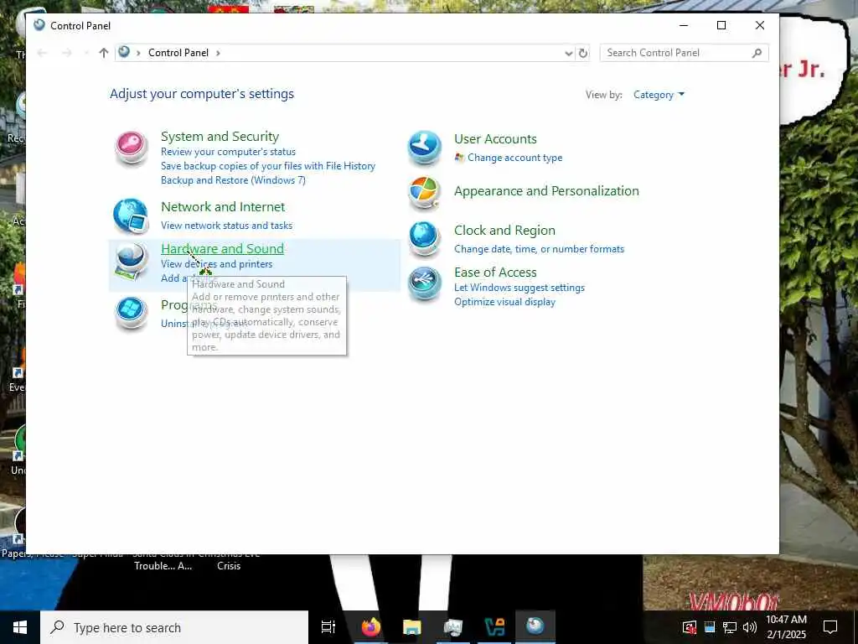858x644 pixels.
Task: Open the Hardware and Sound heading
Action: click(x=222, y=248)
